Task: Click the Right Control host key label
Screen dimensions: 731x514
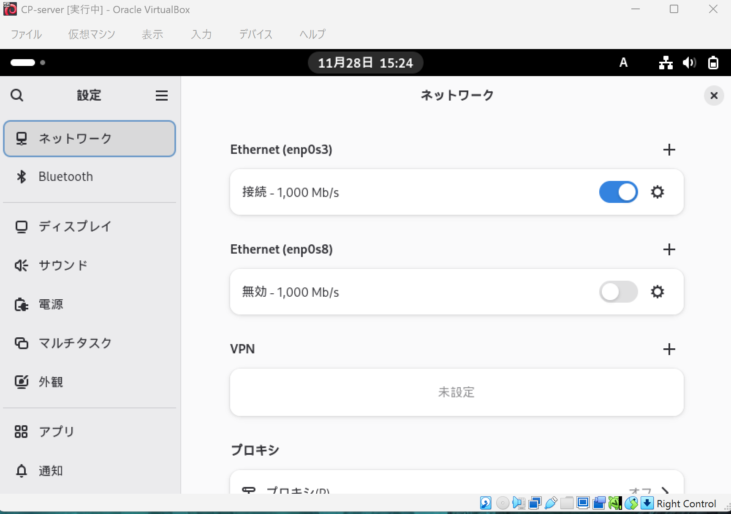Action: click(x=686, y=504)
